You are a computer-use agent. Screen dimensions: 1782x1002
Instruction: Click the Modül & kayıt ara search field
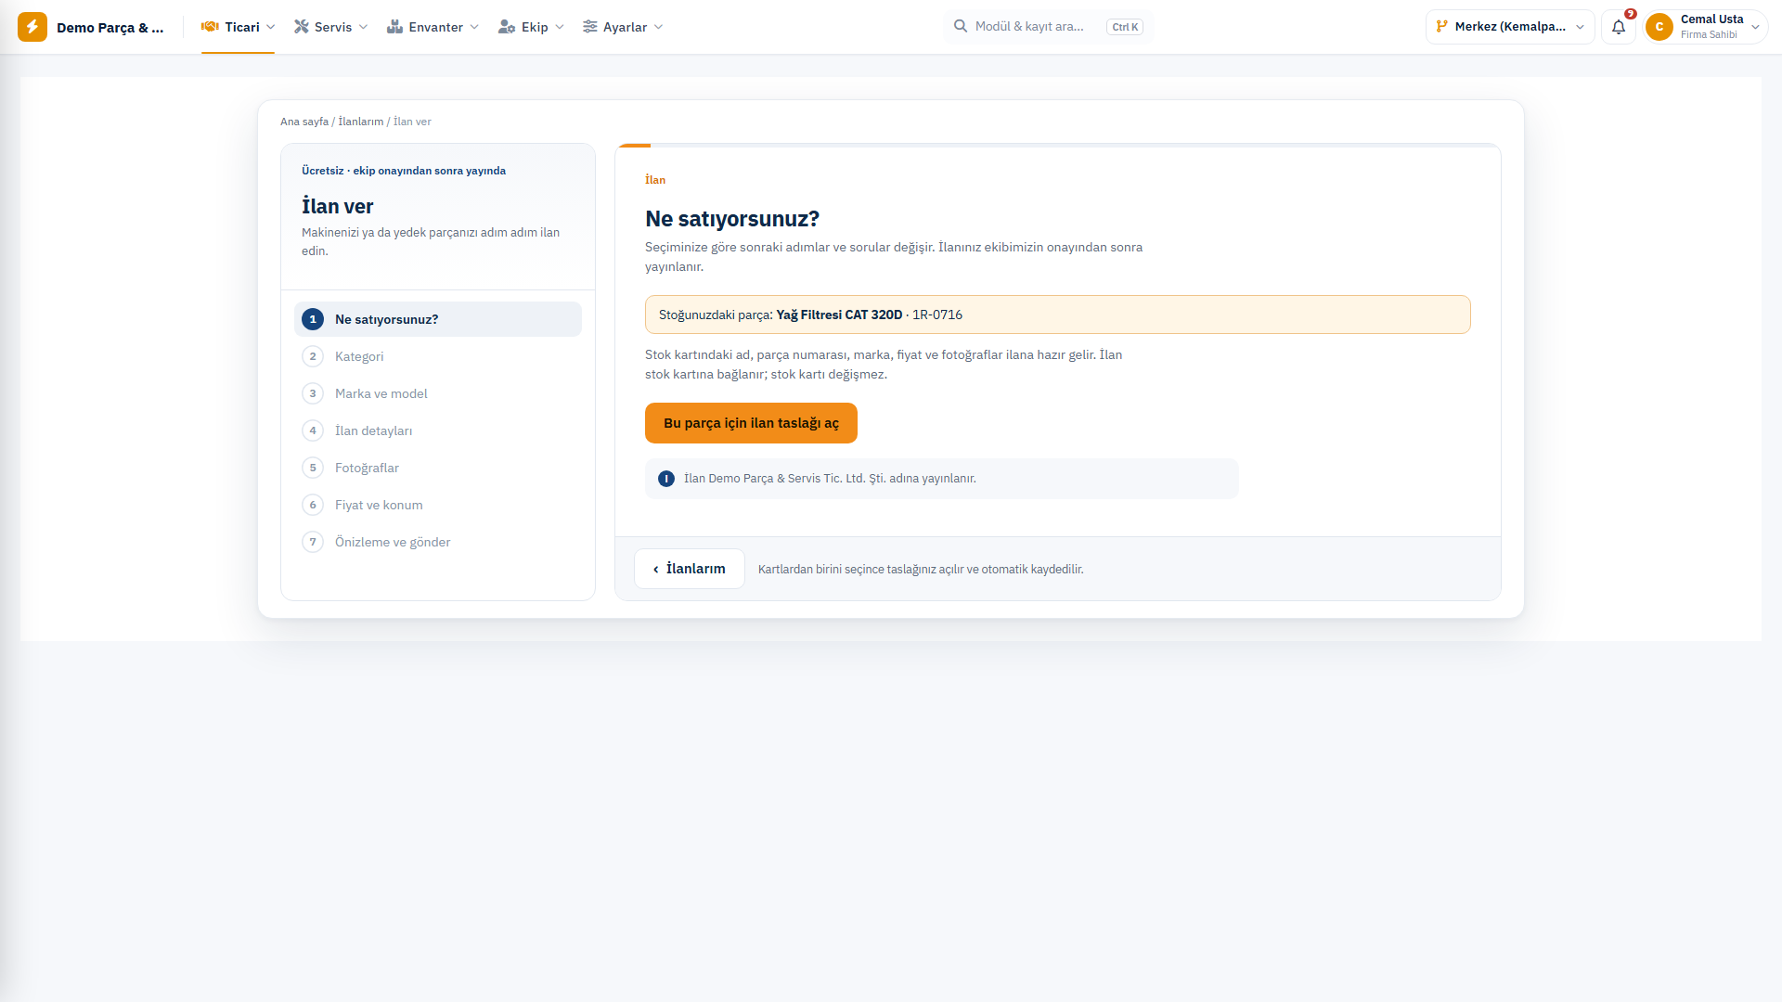(x=1048, y=27)
